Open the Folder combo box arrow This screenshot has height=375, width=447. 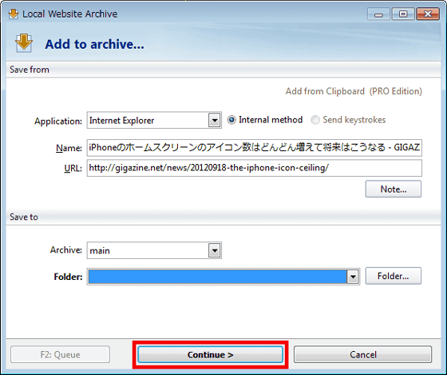353,277
